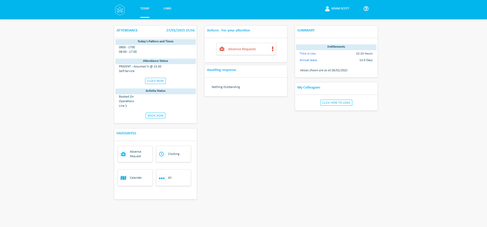
Task: Click the Entitlements header in Summary
Action: (336, 46)
